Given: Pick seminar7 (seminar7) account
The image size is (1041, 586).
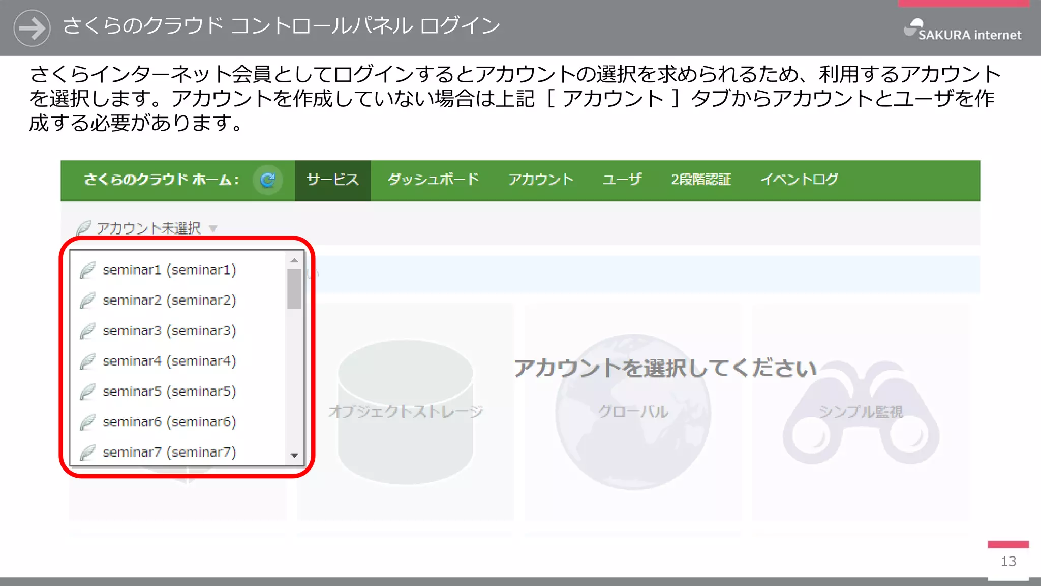Looking at the screenshot, I should (178, 452).
